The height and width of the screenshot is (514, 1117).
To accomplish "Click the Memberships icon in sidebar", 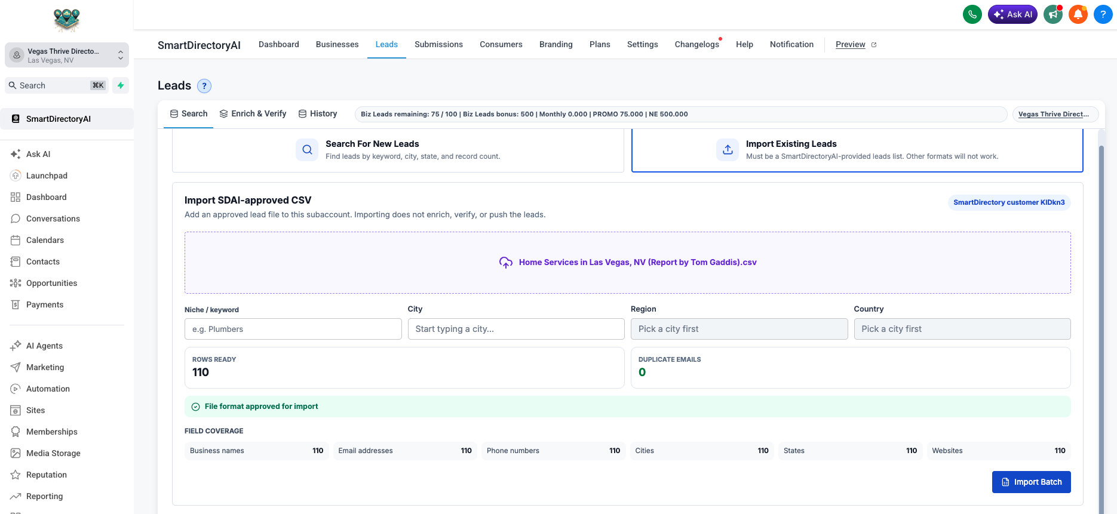I will tap(16, 432).
